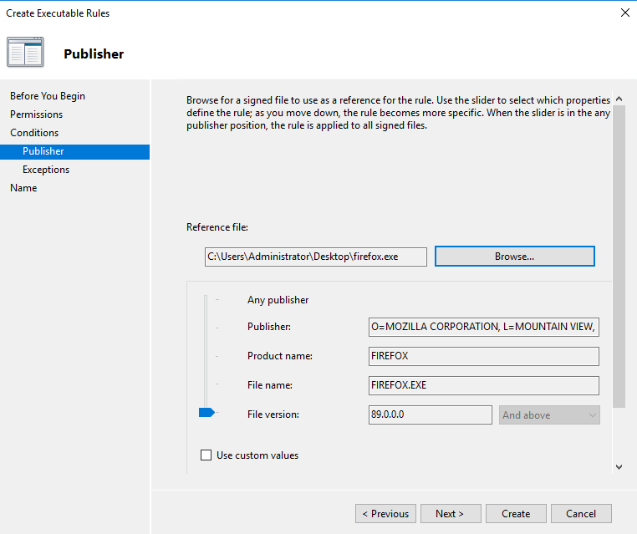Return via the Previous button
The height and width of the screenshot is (534, 637).
click(385, 514)
